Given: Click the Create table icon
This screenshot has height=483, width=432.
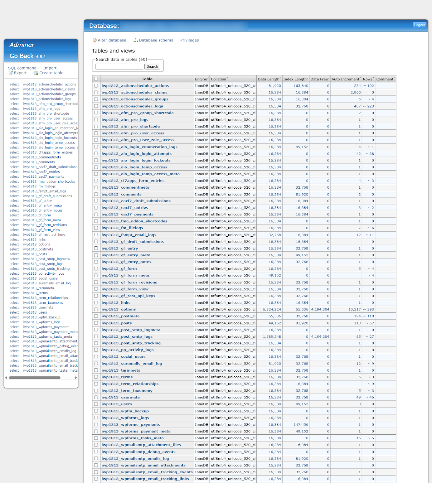Looking at the screenshot, I should (36, 73).
